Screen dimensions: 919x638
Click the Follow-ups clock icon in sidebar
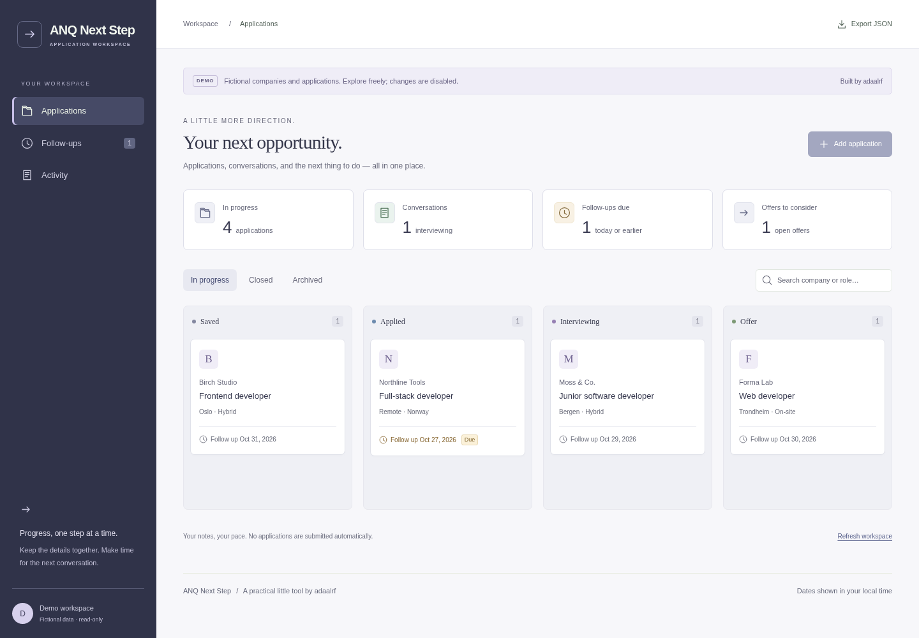pyautogui.click(x=27, y=144)
